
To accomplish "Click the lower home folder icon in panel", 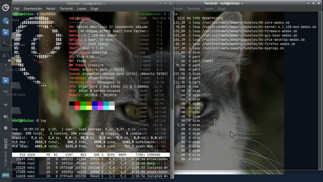I will coord(6,80).
